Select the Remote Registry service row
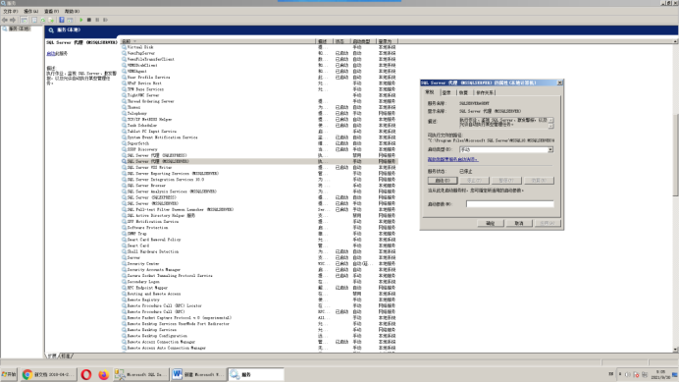Viewport: 680px width, 383px height. tap(259, 300)
